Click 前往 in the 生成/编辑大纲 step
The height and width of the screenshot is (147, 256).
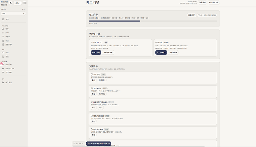(x=93, y=121)
